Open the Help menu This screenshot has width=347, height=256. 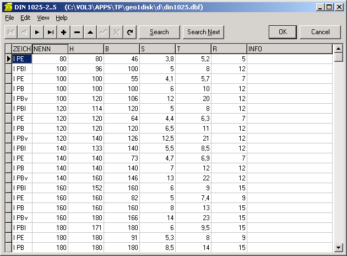click(62, 18)
